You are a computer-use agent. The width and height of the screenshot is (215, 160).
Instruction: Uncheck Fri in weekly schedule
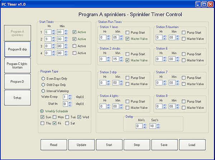tap(54, 123)
